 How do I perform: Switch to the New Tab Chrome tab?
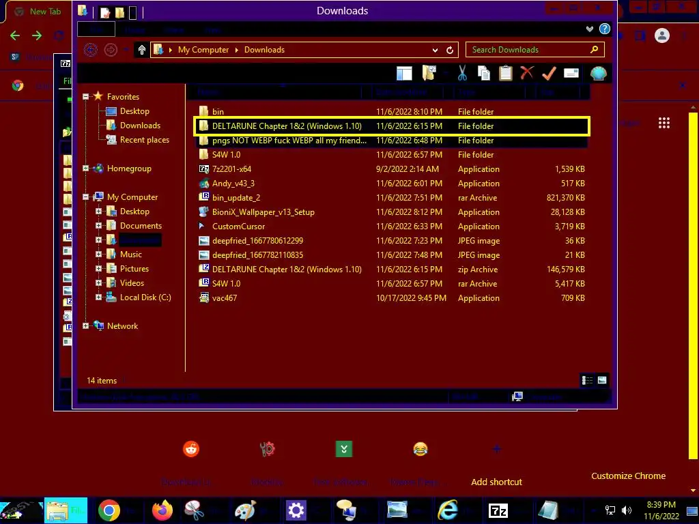[38, 12]
